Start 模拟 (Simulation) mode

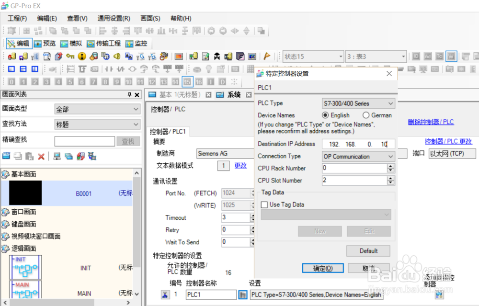[x=71, y=44]
